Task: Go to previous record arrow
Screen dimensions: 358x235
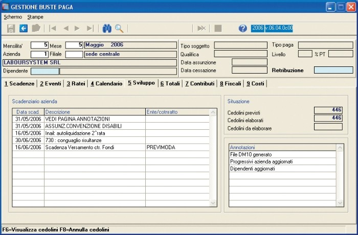Action: click(66, 28)
